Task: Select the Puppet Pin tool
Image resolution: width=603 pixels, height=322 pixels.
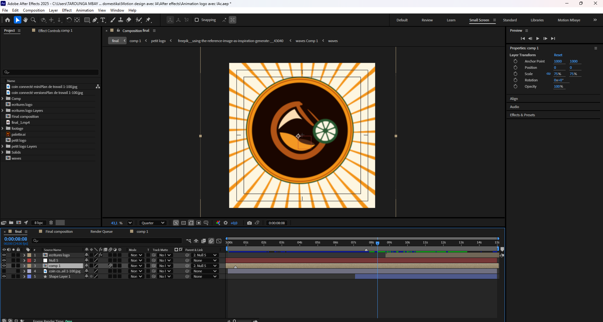Action: click(x=148, y=20)
